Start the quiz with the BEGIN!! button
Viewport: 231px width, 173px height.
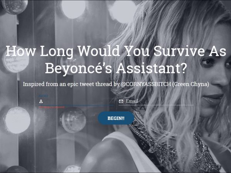tap(116, 118)
